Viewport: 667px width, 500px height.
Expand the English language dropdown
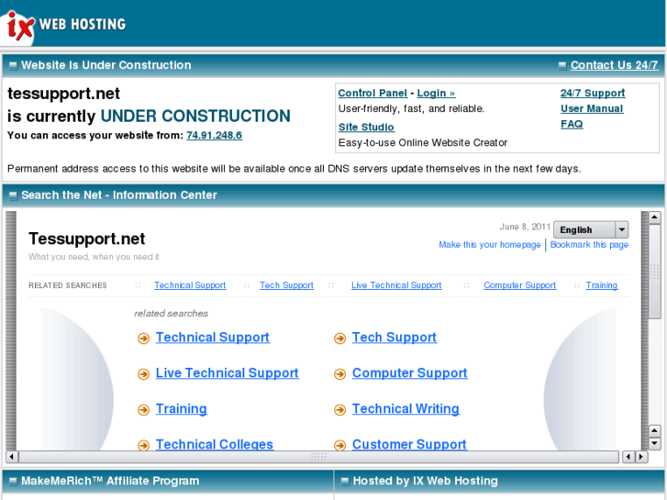pos(591,229)
